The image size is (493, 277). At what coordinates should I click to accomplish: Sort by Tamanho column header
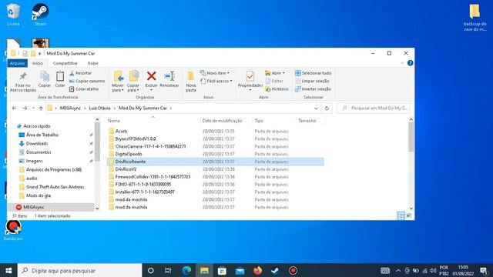pos(307,121)
